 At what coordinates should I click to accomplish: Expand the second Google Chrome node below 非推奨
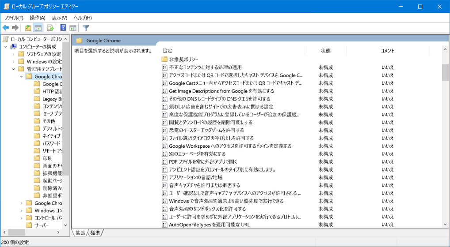pyautogui.click(x=22, y=203)
